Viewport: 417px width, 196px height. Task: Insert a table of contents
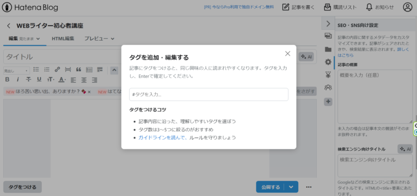tap(89, 70)
